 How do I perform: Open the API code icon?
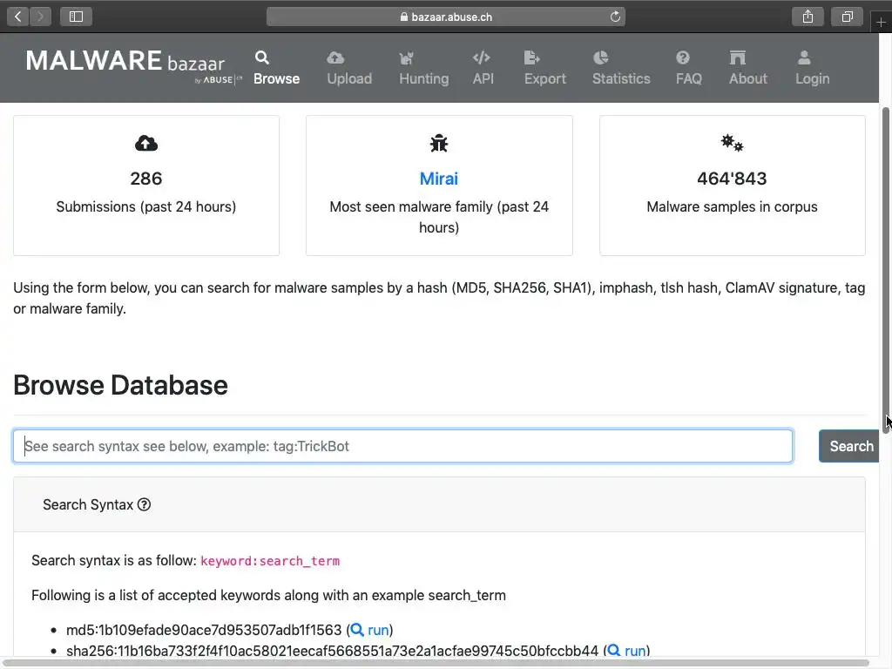pos(481,58)
